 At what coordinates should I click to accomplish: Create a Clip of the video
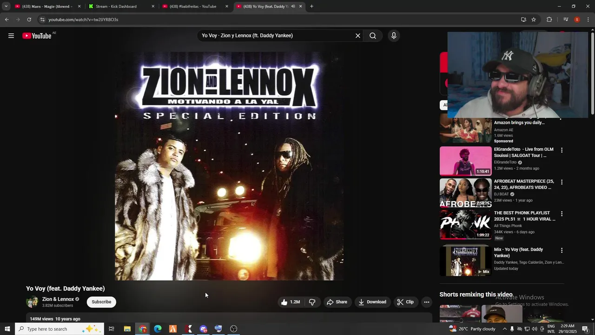(x=405, y=302)
